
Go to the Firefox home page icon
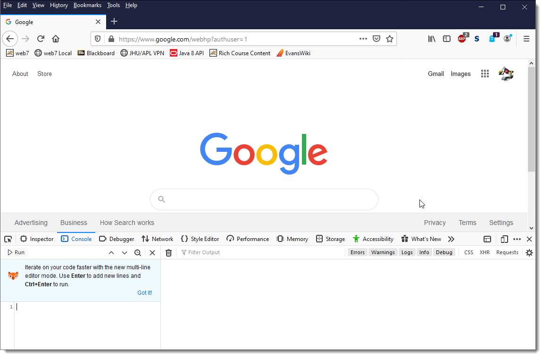(56, 39)
